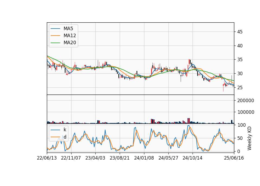Click the 22/11/07 date label
260x186 pixels.
(x=71, y=158)
